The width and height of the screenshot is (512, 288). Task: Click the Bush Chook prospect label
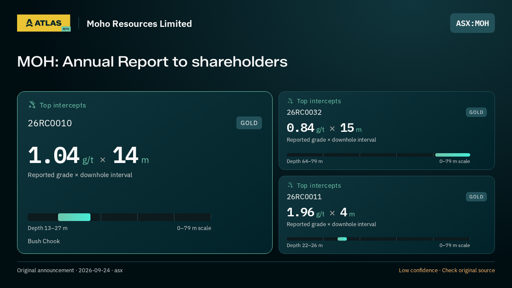(44, 241)
